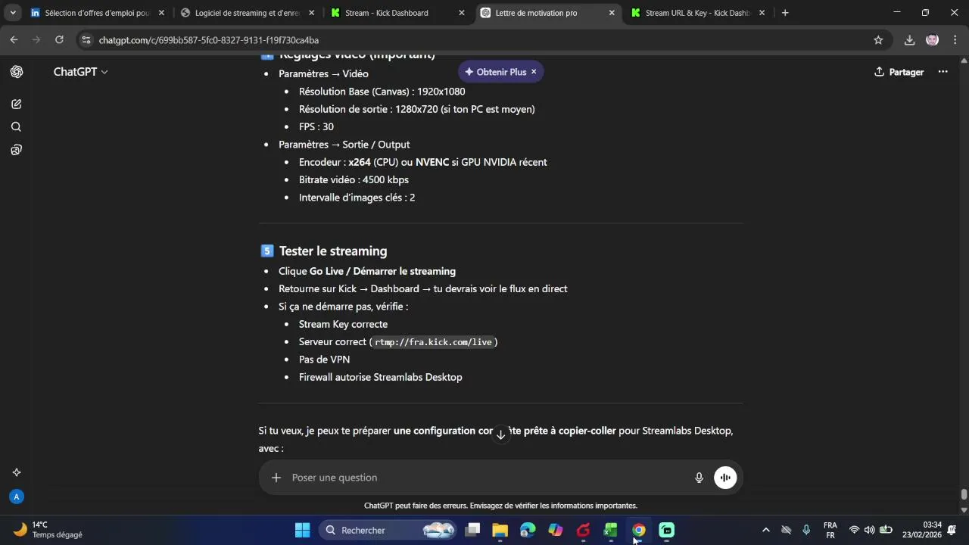Click the 'Poser une question' input field

coord(488,478)
